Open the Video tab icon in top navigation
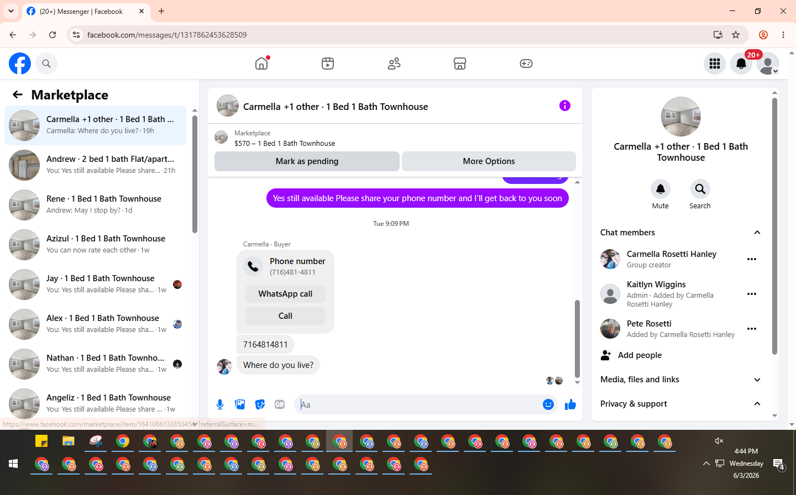The width and height of the screenshot is (796, 495). point(328,64)
